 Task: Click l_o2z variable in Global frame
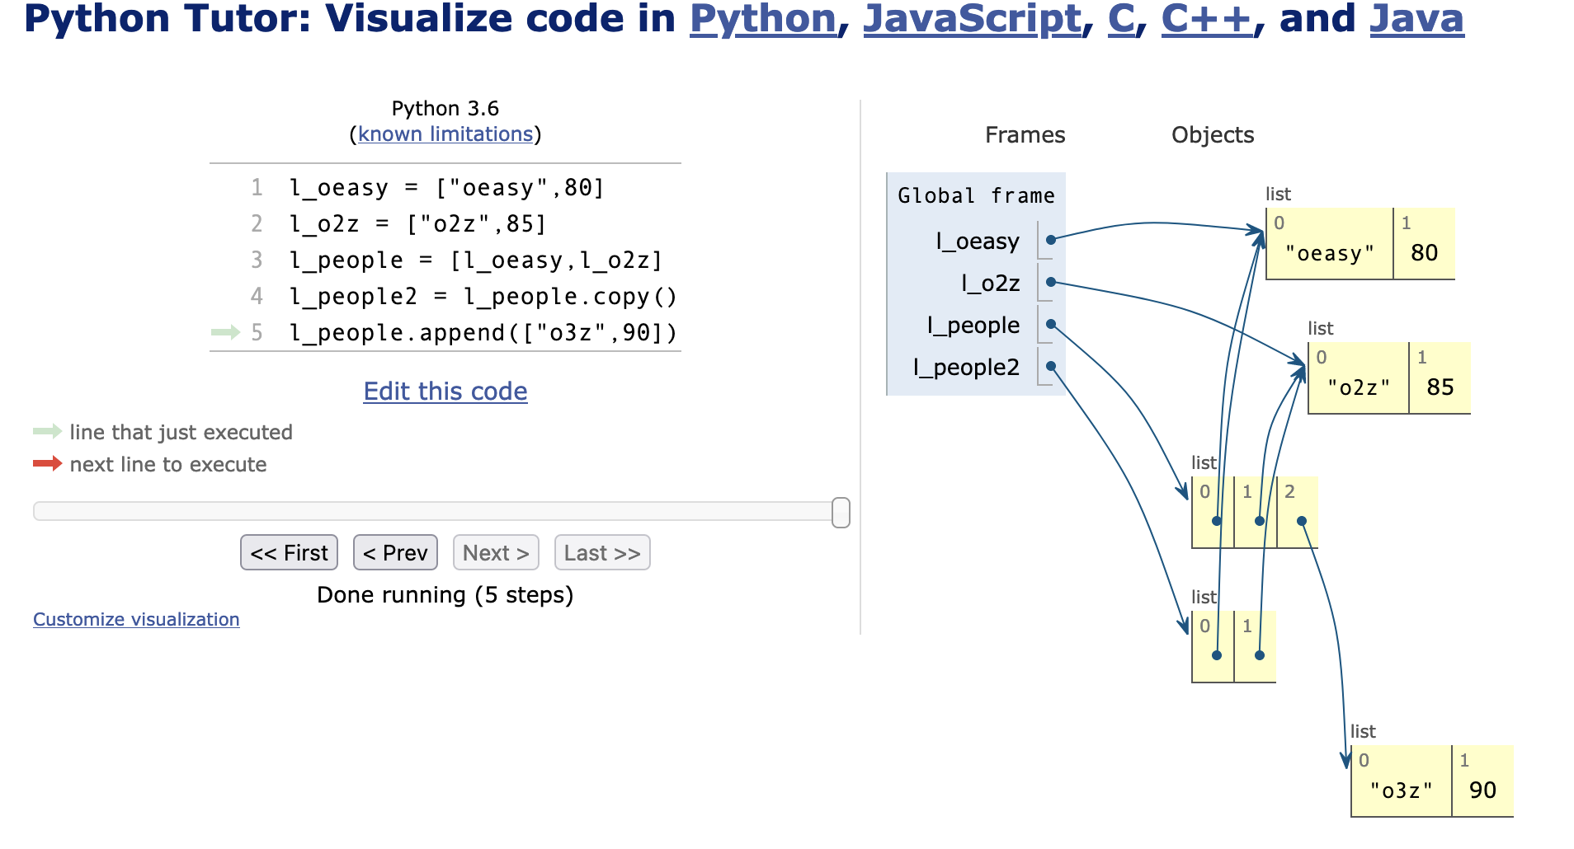point(991,283)
